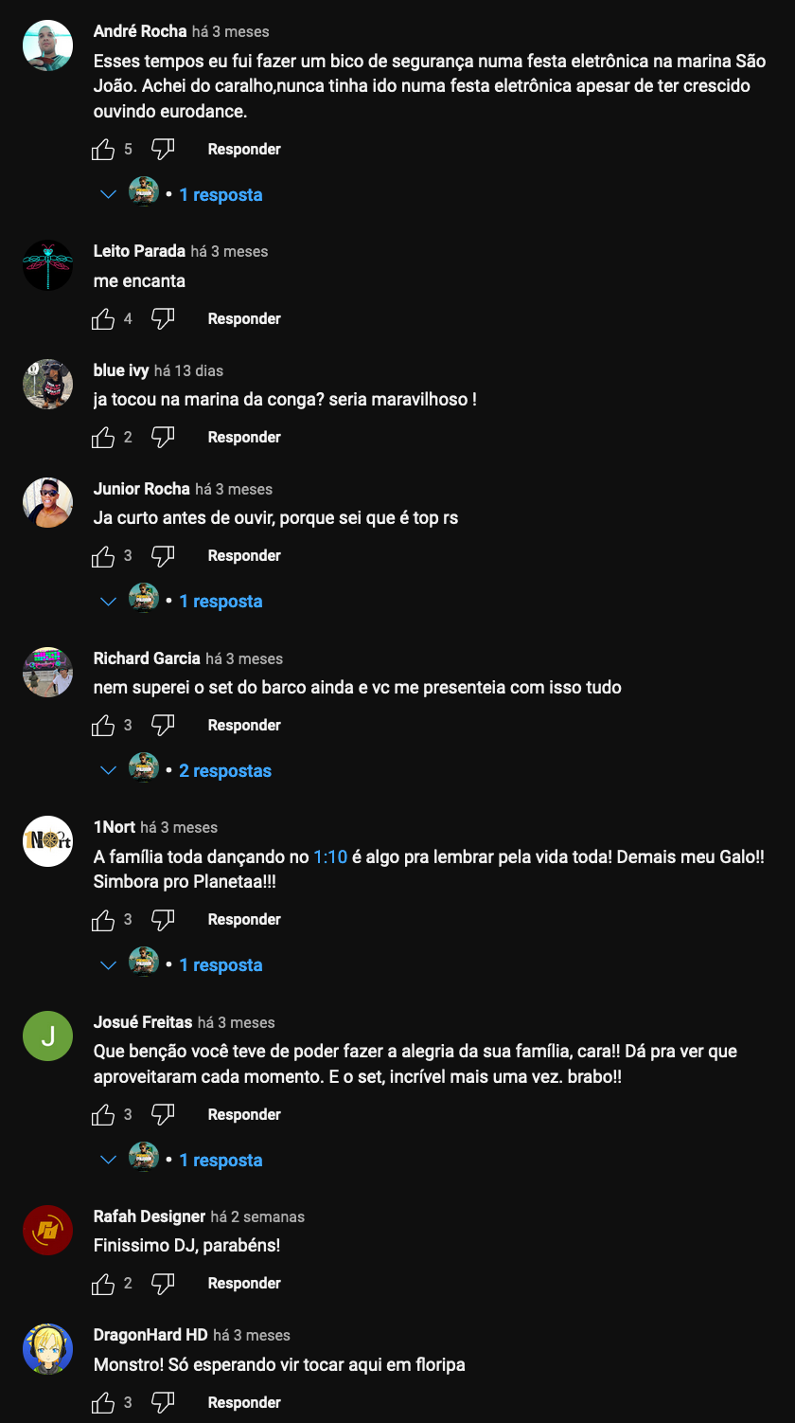Open Rafah Designer's channel name link
795x1423 pixels.
[150, 1216]
